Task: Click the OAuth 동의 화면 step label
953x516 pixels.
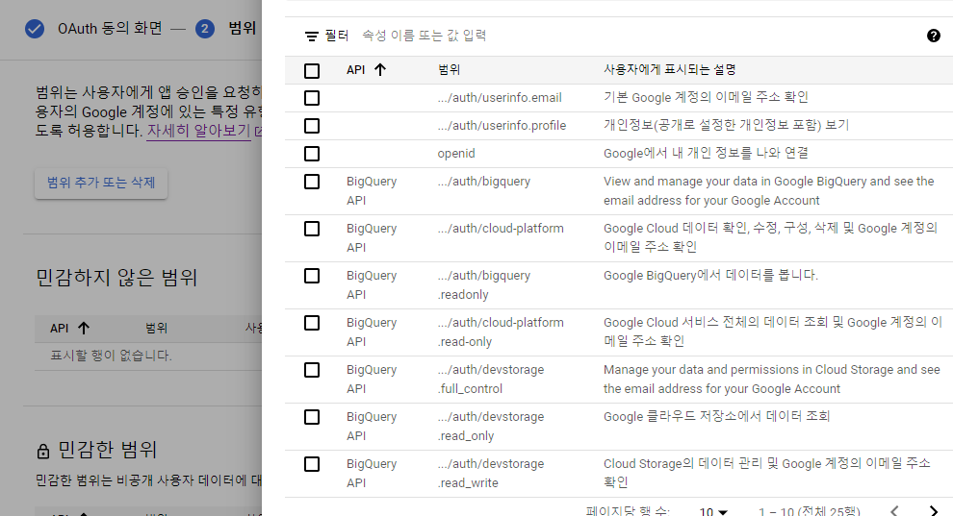Action: (x=110, y=29)
